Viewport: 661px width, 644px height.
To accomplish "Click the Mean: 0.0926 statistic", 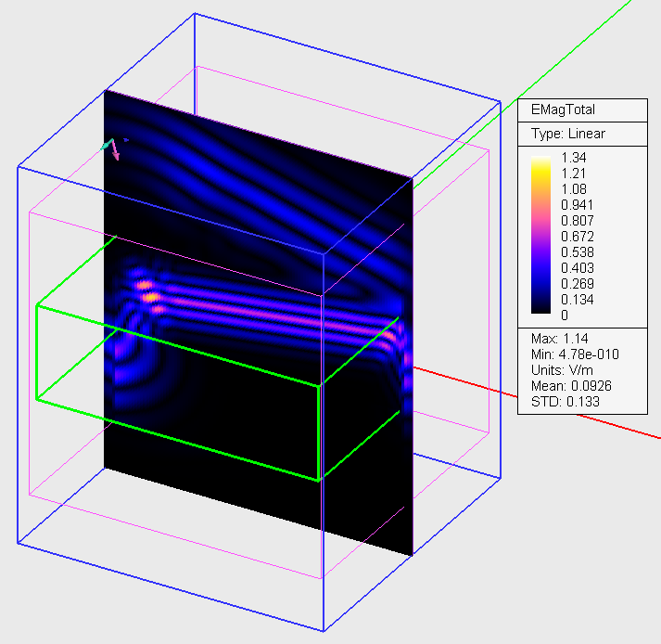I will coord(571,386).
